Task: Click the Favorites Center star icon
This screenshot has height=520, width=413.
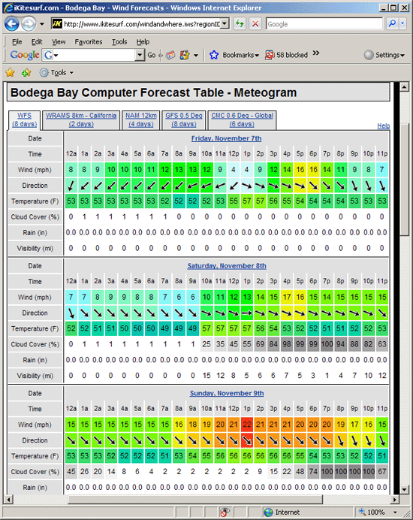Action: pyautogui.click(x=11, y=72)
